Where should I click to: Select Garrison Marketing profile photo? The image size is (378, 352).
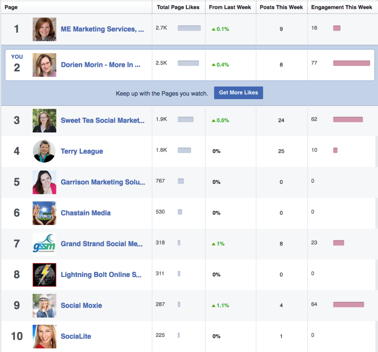coord(44,182)
